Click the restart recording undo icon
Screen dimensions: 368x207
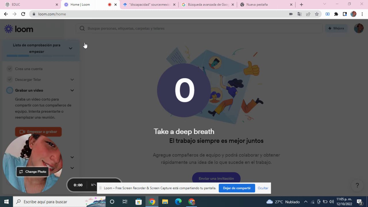point(93,185)
